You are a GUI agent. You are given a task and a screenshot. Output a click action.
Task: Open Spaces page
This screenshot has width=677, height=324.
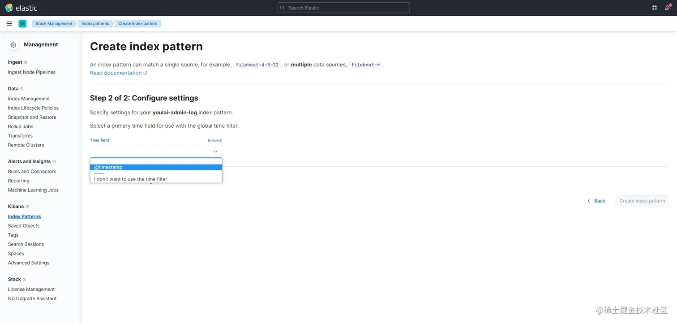(x=16, y=254)
